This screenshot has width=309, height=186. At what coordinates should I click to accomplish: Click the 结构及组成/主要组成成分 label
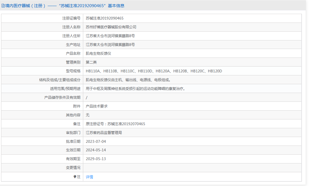click(60, 80)
